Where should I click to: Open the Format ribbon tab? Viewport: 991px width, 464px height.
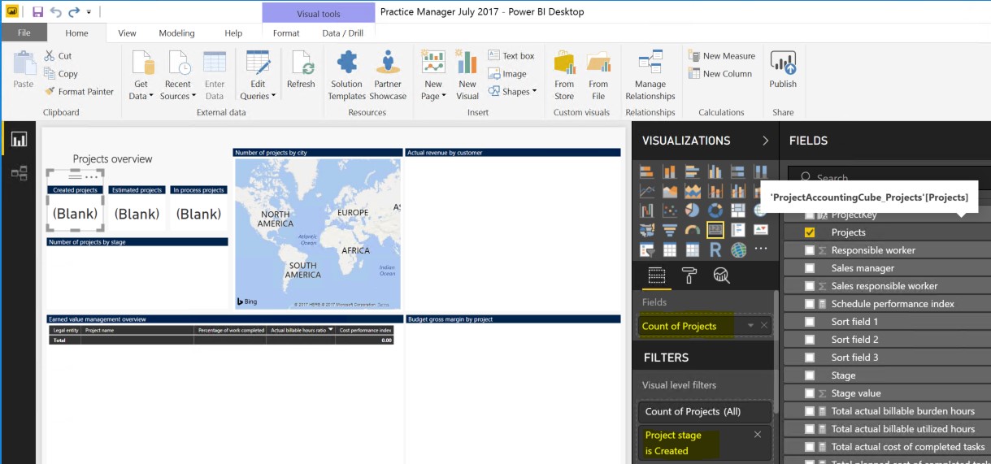(286, 33)
